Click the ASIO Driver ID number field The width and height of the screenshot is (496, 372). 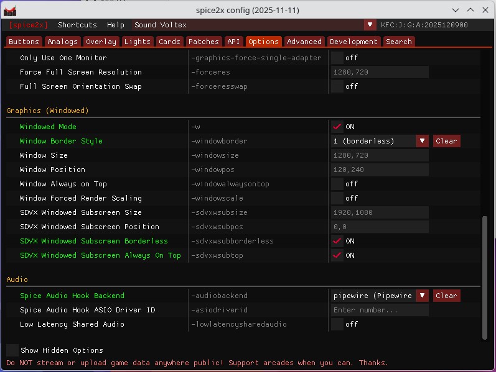pos(380,310)
